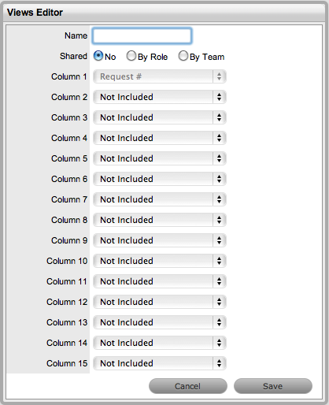
Task: Open the Column 11 dropdown
Action: tap(160, 281)
